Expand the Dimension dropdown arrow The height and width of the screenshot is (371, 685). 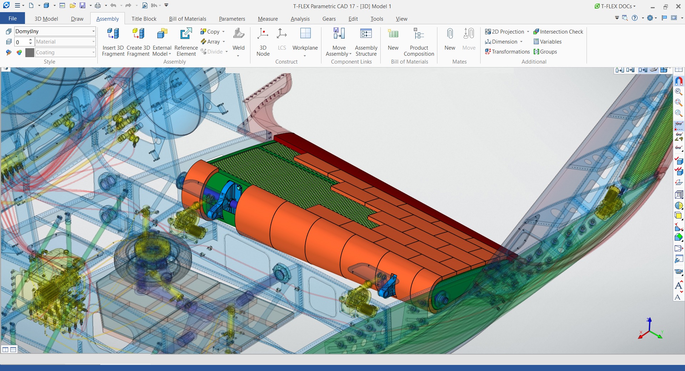tap(521, 42)
